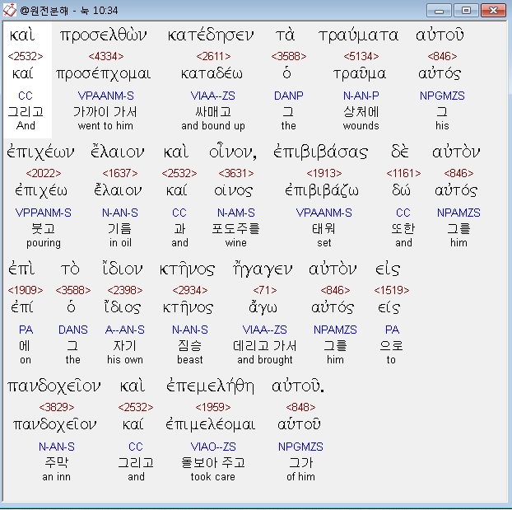The width and height of the screenshot is (512, 510).
Task: Open Strong's number <3631>
Action: [236, 173]
